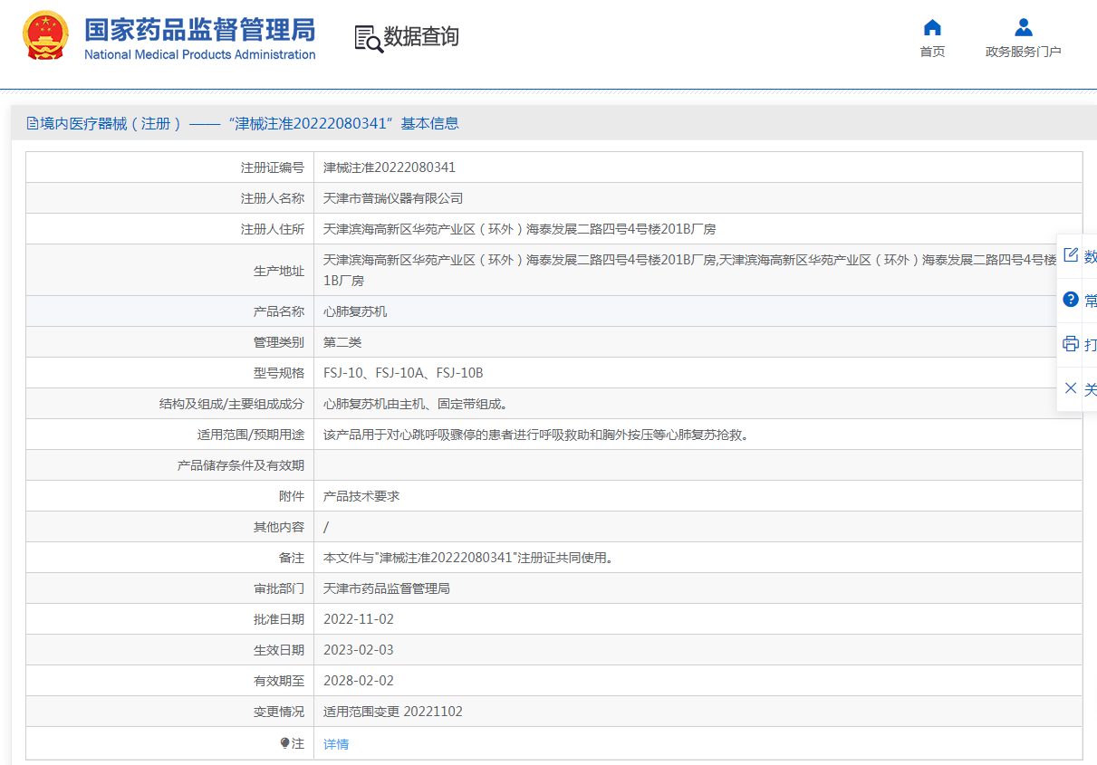Click the 生效日期 label

[279, 650]
